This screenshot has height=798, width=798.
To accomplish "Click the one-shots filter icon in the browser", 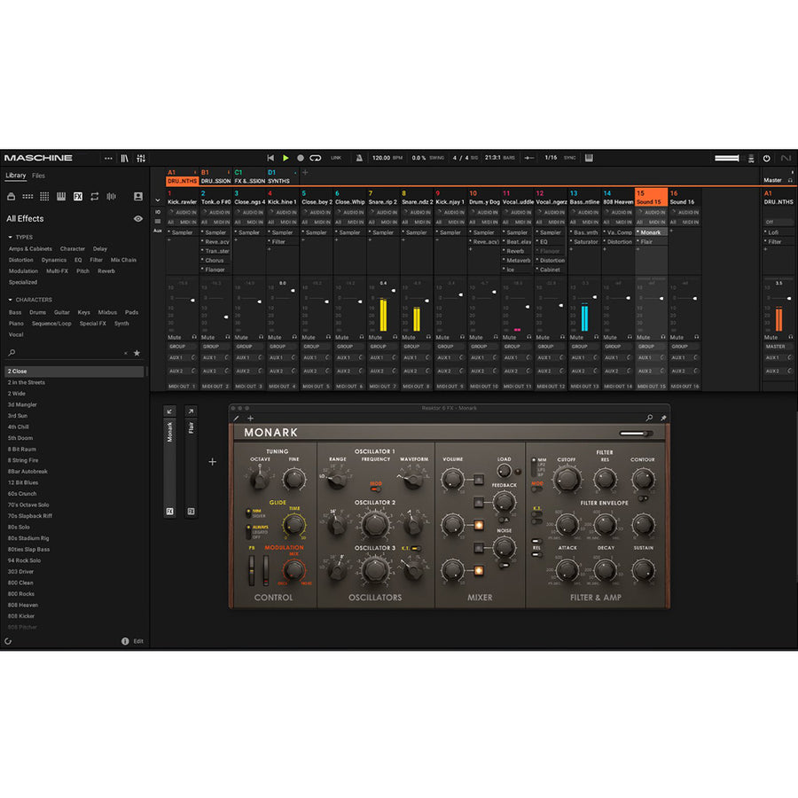I will point(111,197).
